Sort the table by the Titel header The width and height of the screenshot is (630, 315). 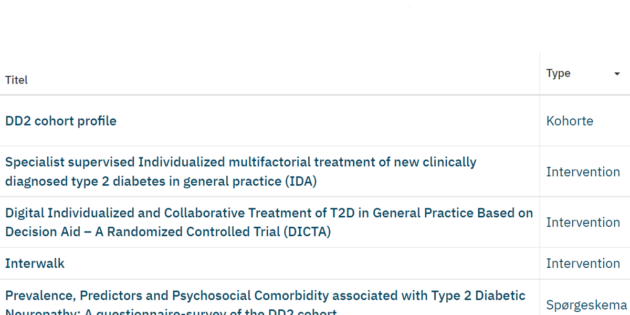[16, 80]
